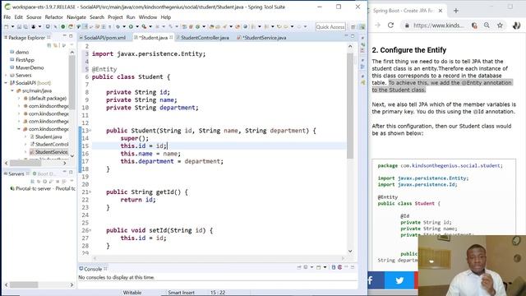526x296 pixels.
Task: Expand the Servers project node
Action: pyautogui.click(x=6, y=75)
